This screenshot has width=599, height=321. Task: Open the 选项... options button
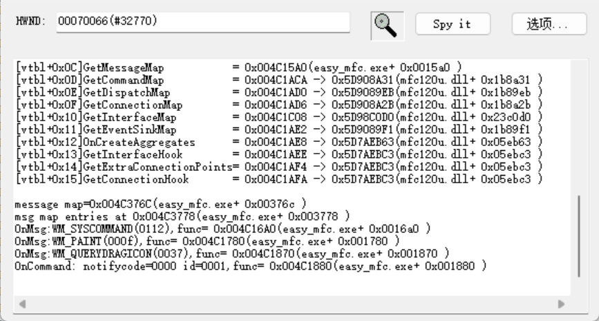pos(549,24)
